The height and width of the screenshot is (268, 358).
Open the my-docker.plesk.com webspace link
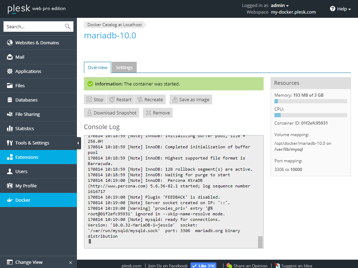[x=293, y=12]
